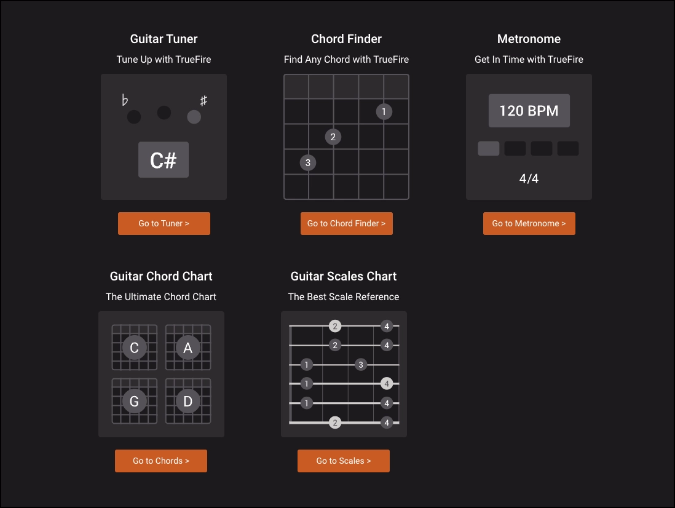This screenshot has width=675, height=508.
Task: Click Tune Up with TrueFire subtitle
Action: pyautogui.click(x=164, y=60)
